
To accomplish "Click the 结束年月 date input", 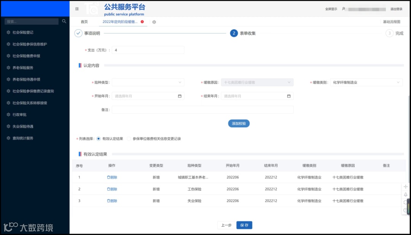I will pos(257,96).
